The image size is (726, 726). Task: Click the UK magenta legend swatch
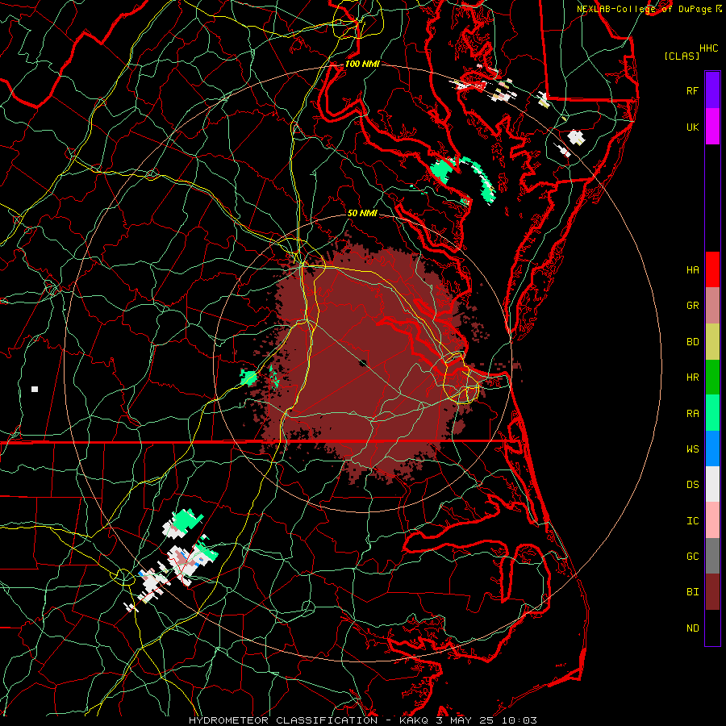tap(712, 127)
